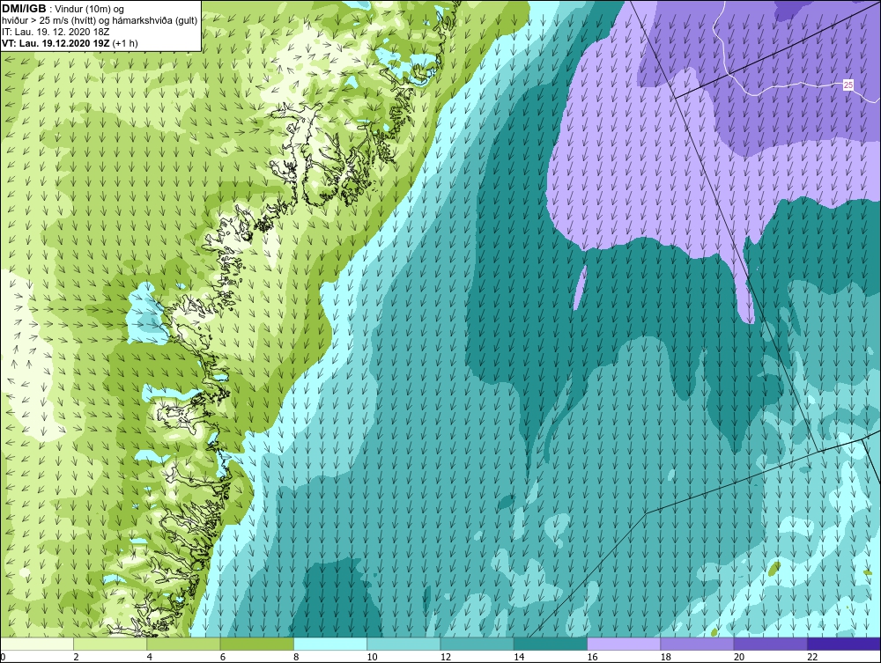Click the legend tick label '10'
The height and width of the screenshot is (663, 881).
(x=372, y=658)
